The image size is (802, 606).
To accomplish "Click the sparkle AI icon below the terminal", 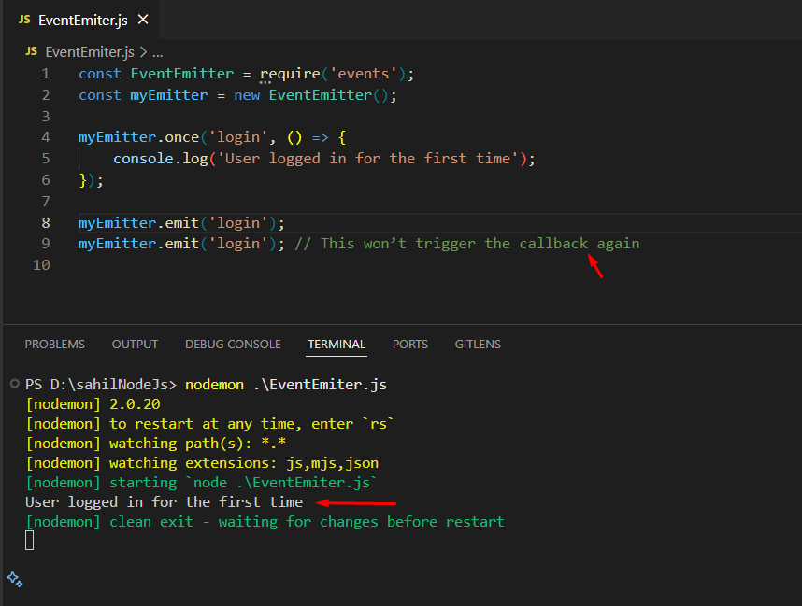I will coord(14,579).
